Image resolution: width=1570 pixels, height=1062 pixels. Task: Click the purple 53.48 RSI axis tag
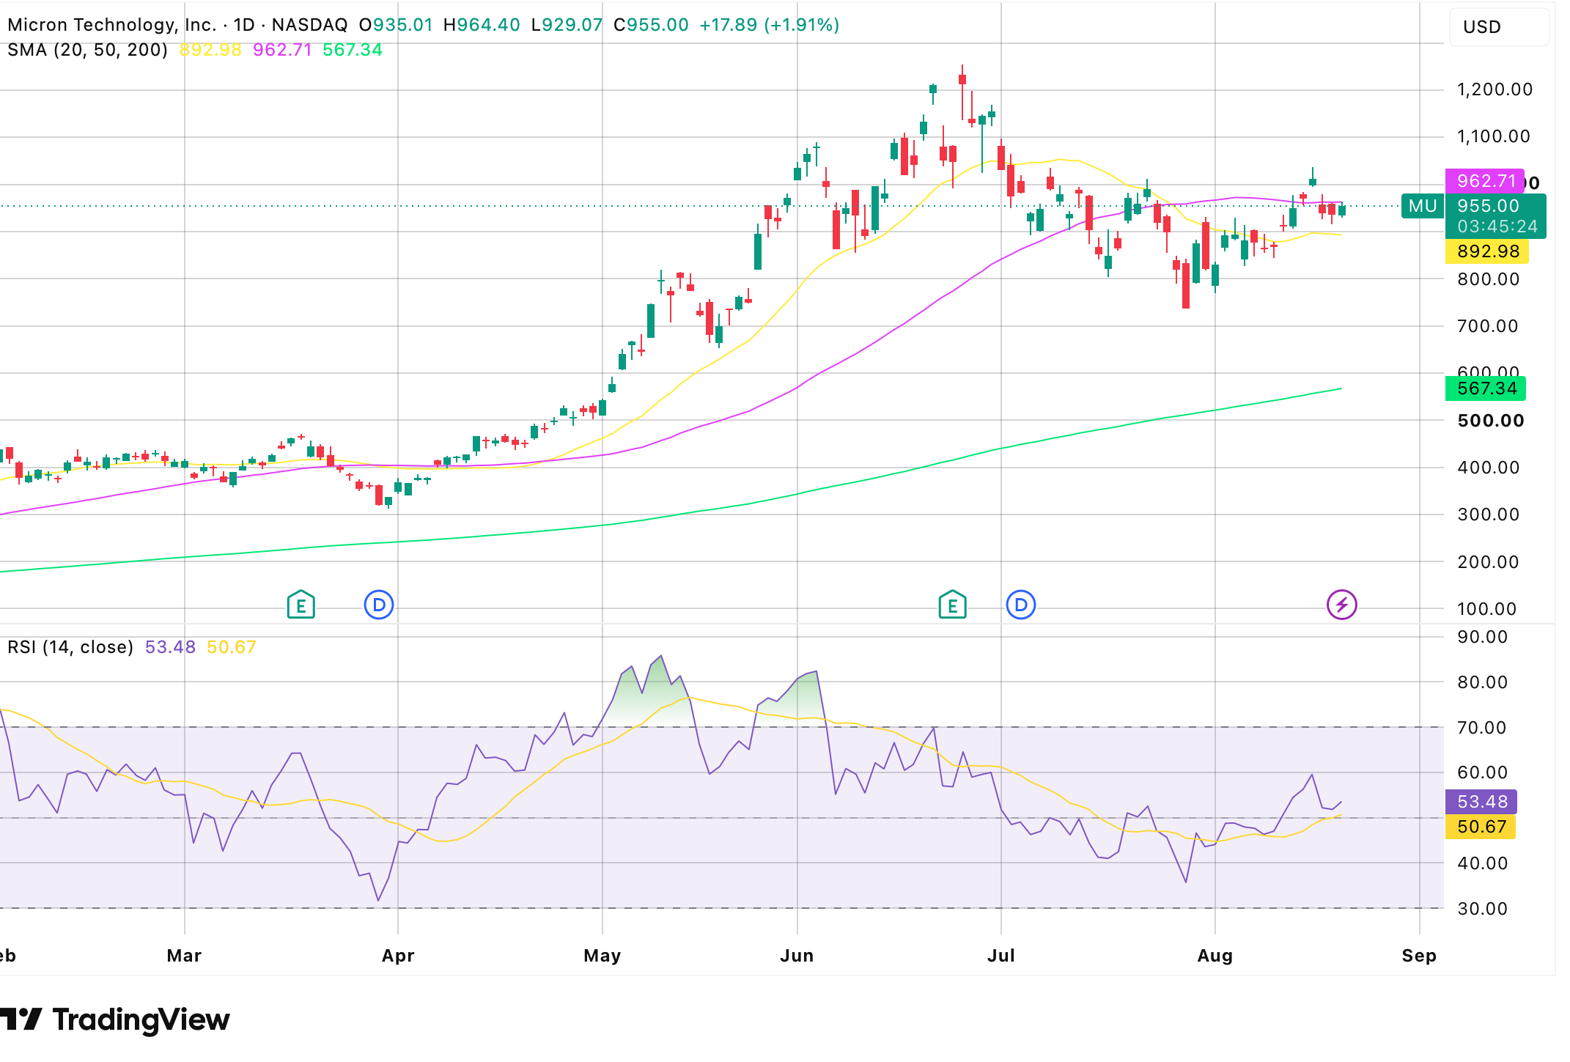tap(1481, 802)
